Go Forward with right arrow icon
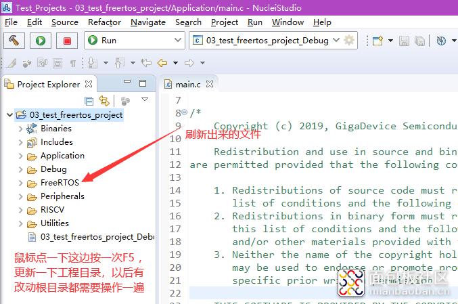Image resolution: width=458 pixels, height=304 pixels. point(189,63)
